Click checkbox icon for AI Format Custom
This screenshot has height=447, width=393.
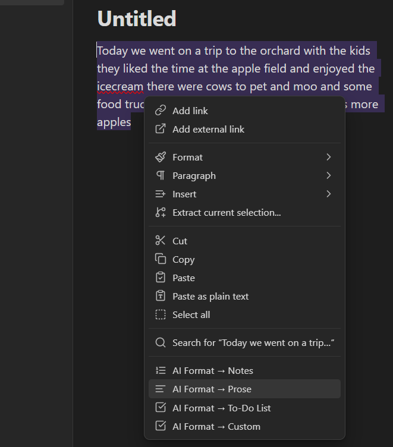coord(161,426)
